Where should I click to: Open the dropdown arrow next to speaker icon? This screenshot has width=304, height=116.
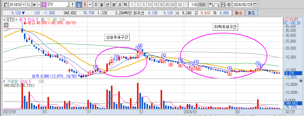[x=39, y=5]
